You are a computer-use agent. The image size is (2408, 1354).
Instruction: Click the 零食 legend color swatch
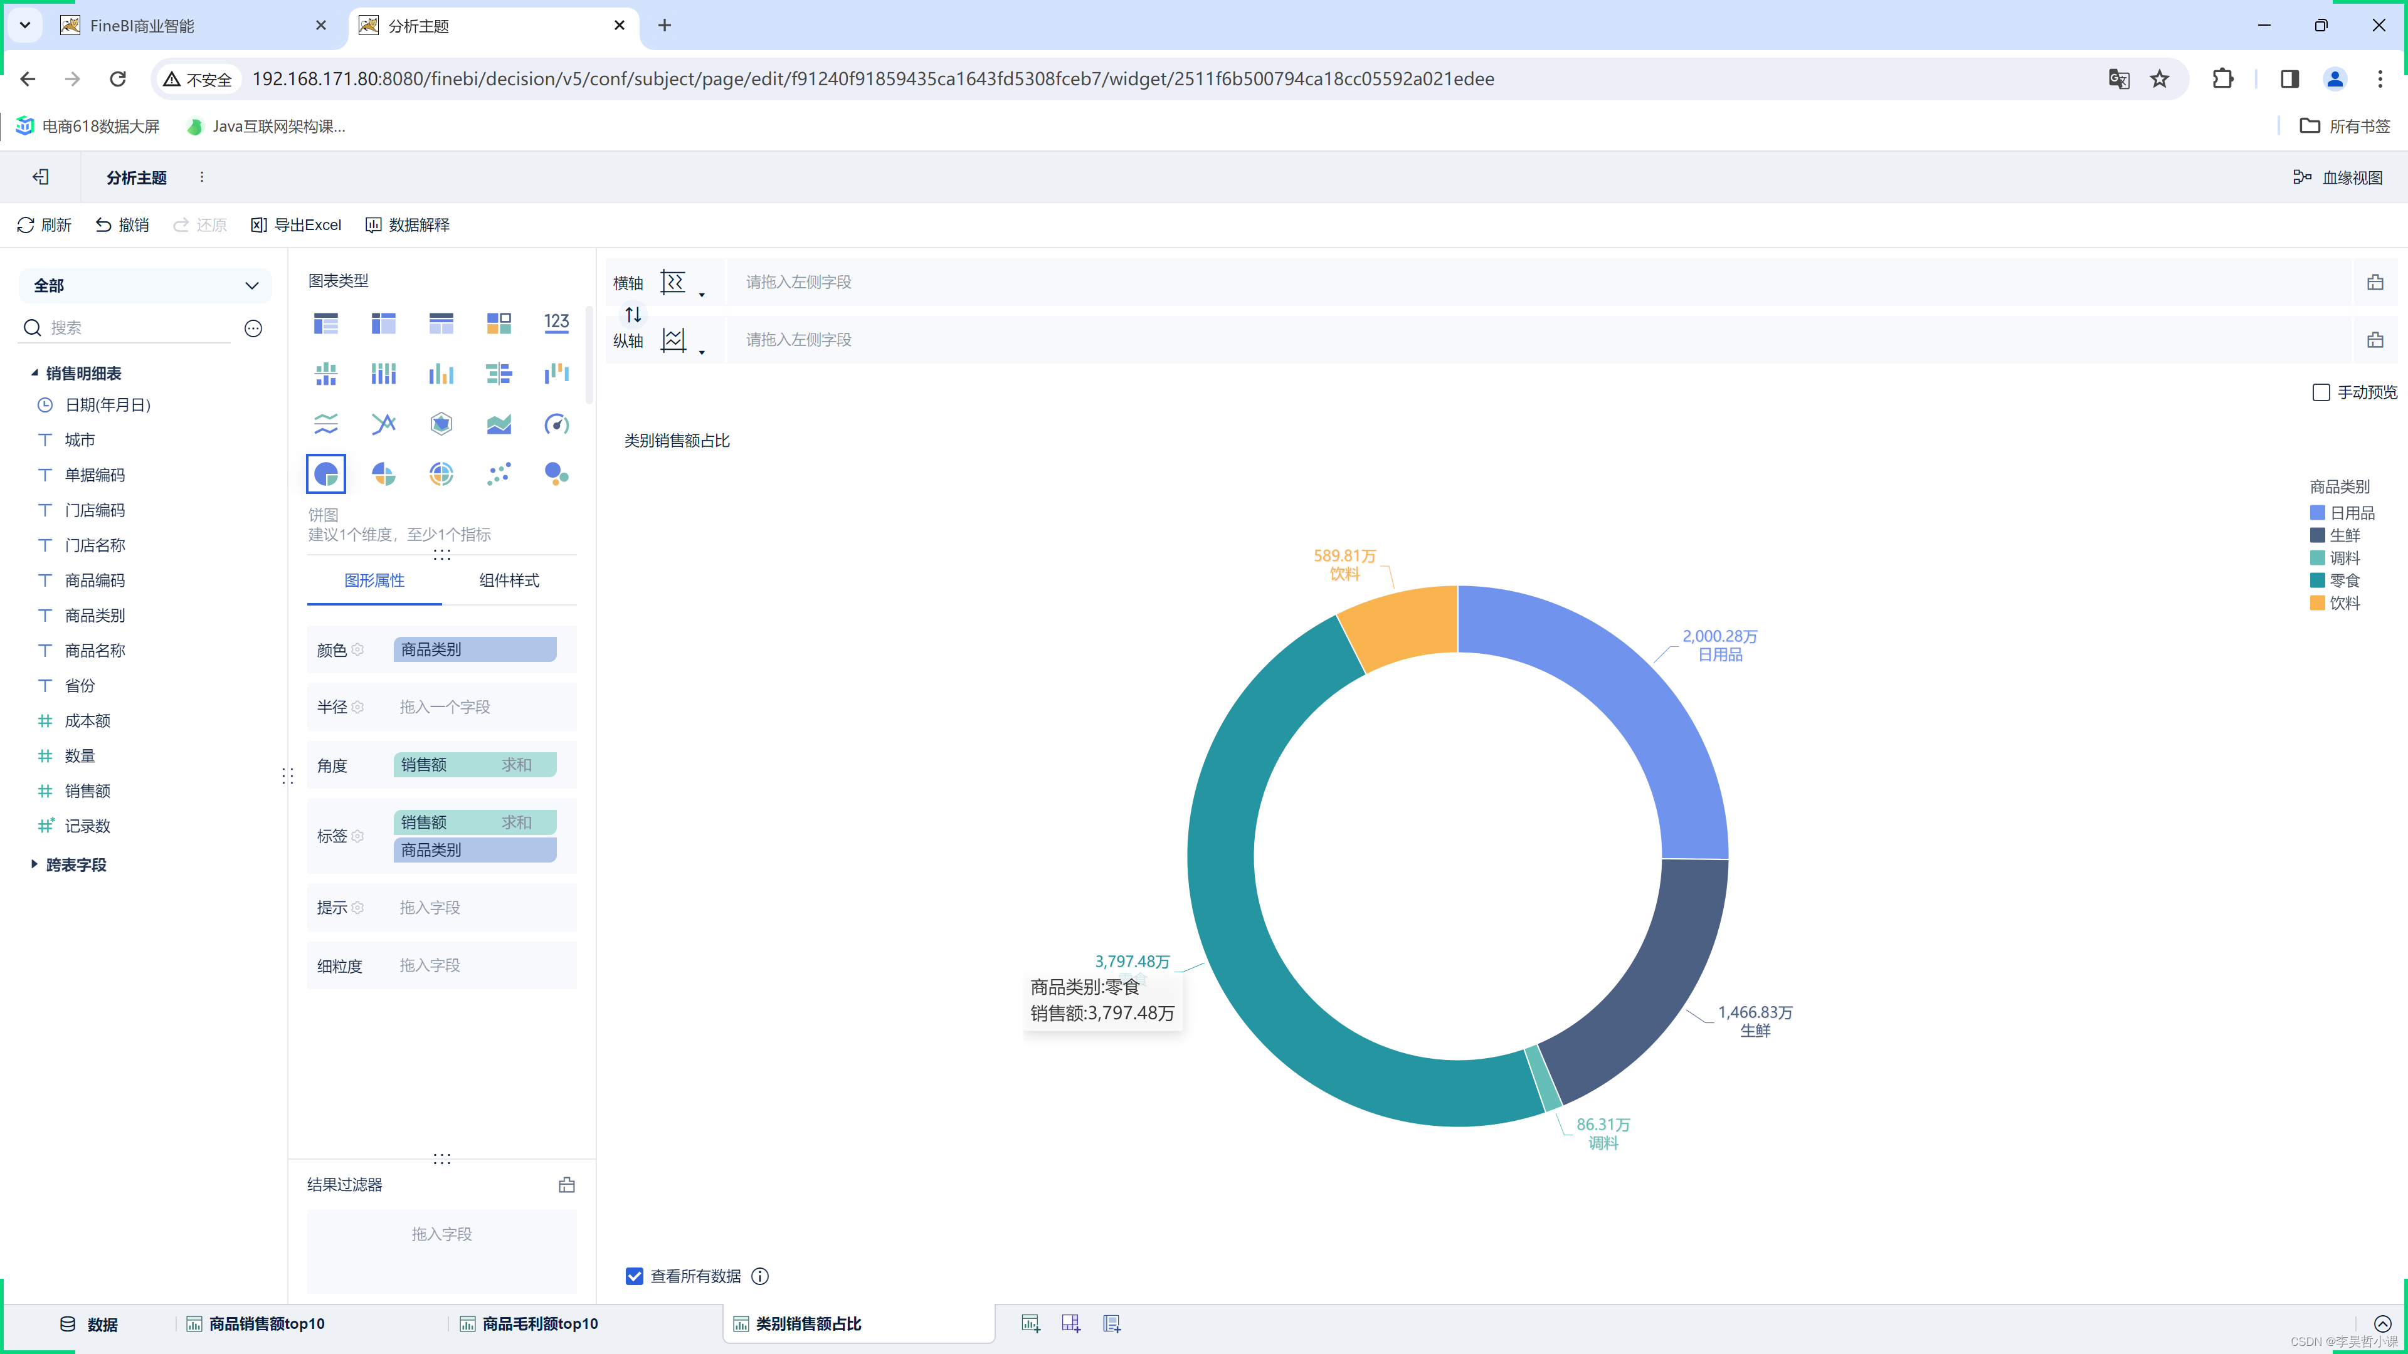[2317, 580]
